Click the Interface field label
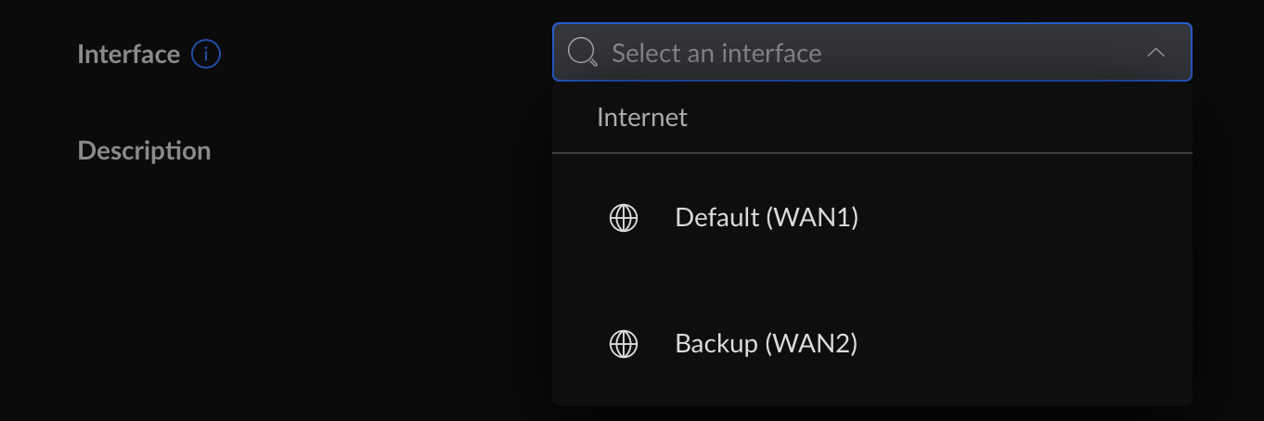Viewport: 1264px width, 421px height. point(129,55)
